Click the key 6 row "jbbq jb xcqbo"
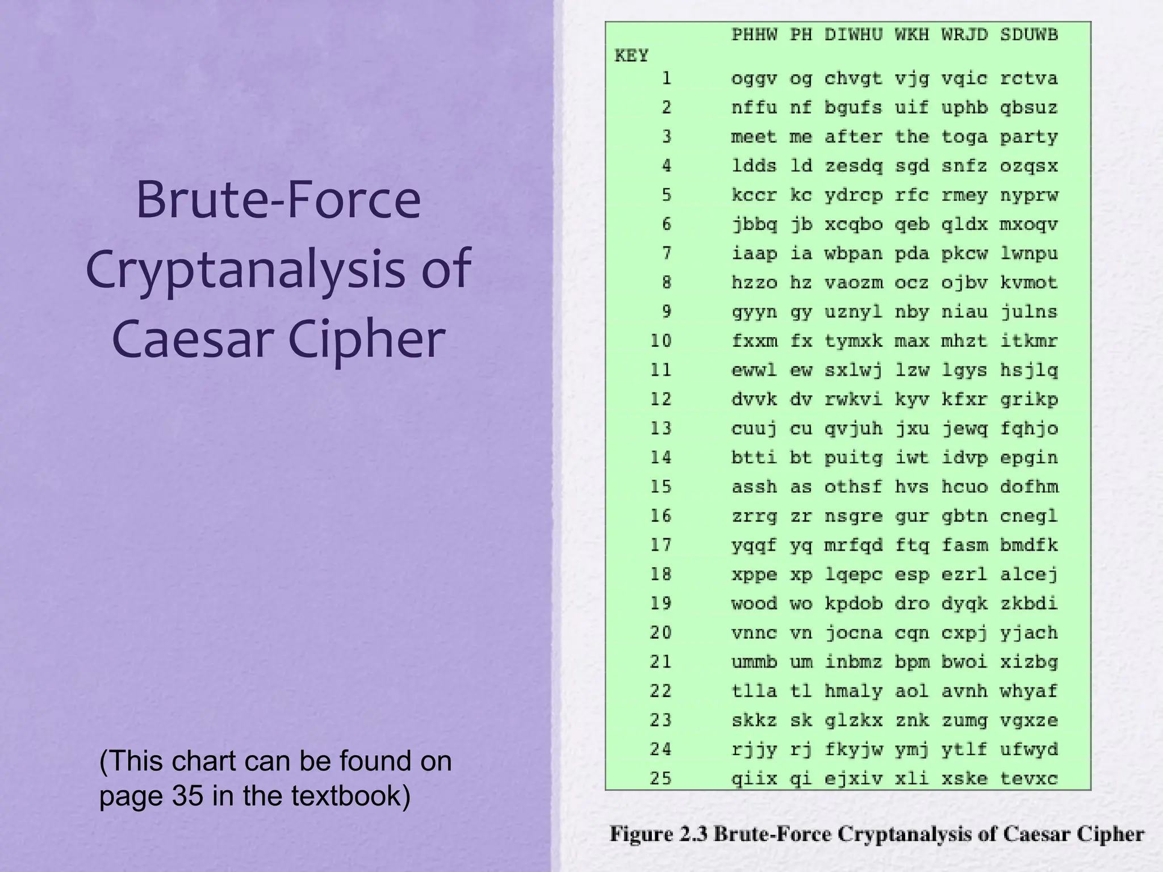 tap(859, 224)
